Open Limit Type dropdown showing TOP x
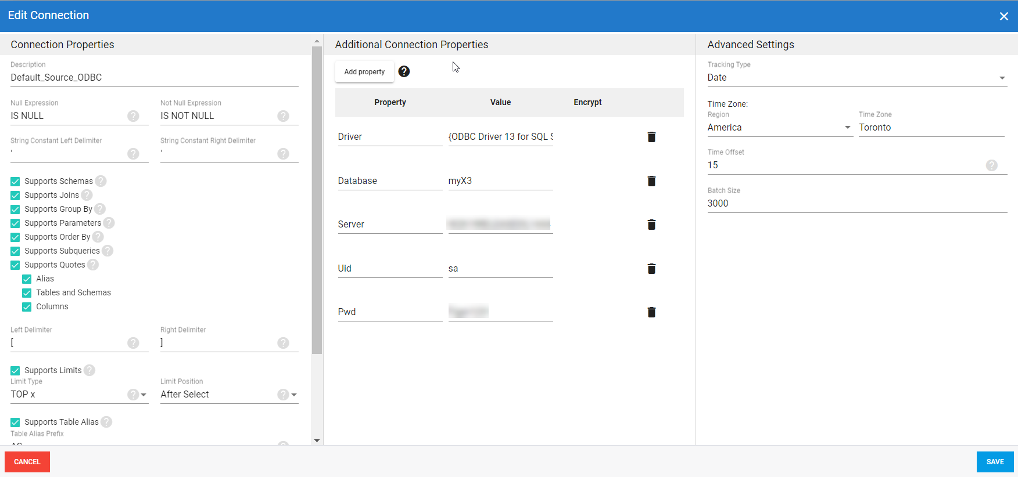Screen dimensions: 1018x477 (x=143, y=395)
